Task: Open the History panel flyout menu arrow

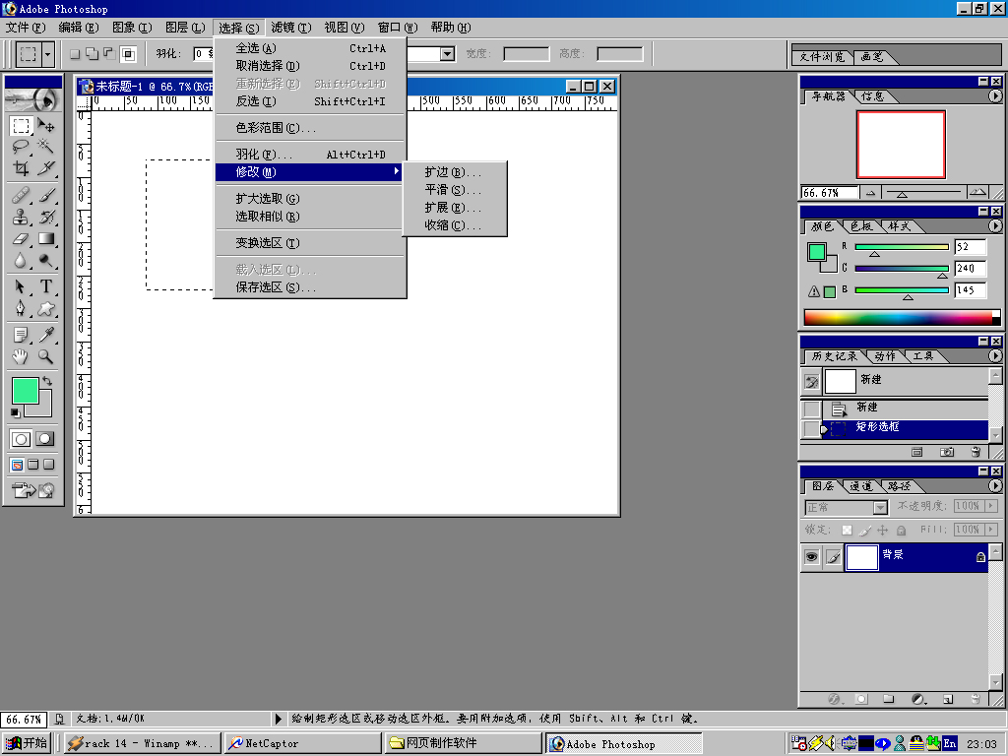Action: tap(994, 355)
